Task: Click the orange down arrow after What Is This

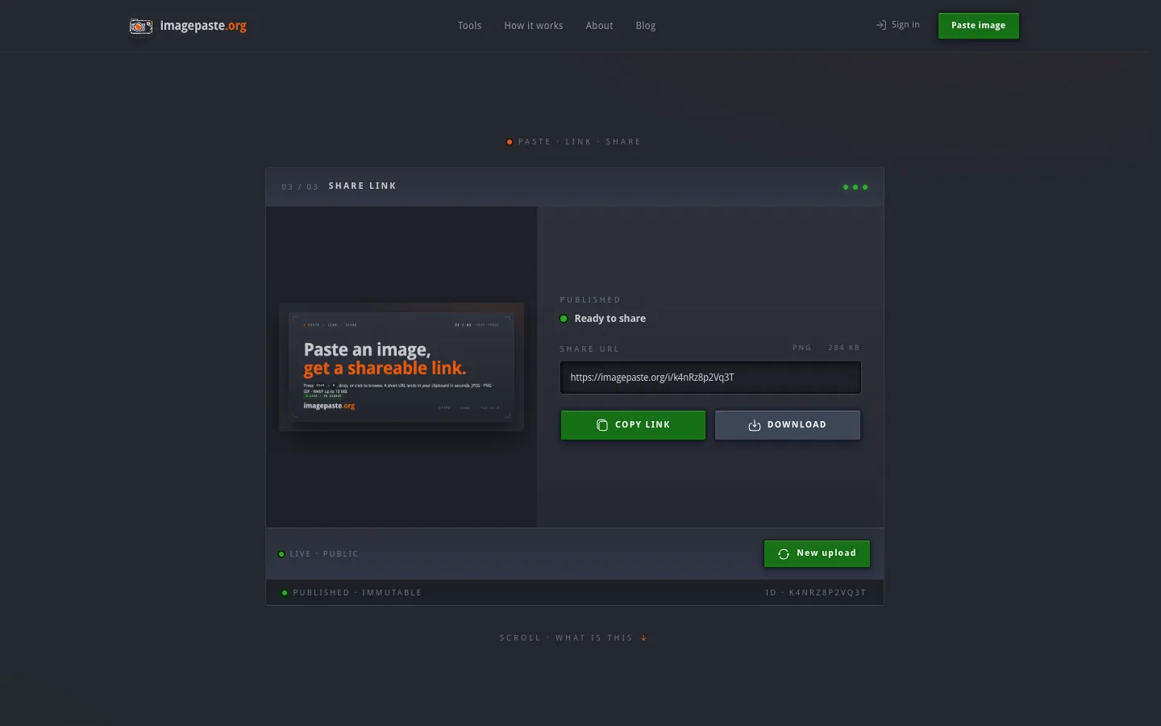Action: [643, 638]
